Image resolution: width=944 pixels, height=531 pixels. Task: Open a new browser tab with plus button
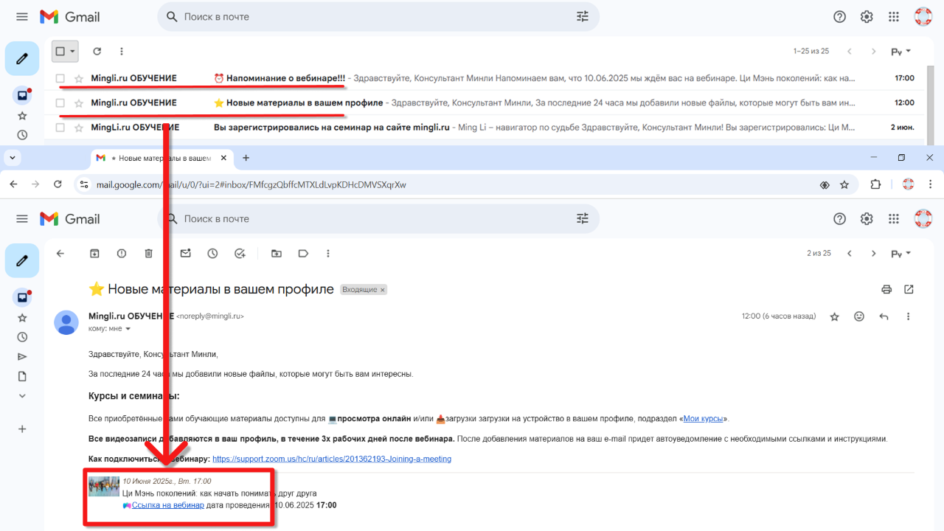[x=246, y=158]
